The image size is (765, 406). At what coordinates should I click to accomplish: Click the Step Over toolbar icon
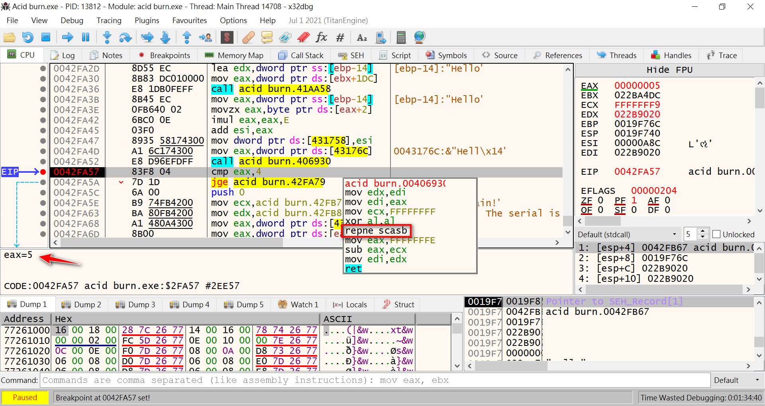(x=126, y=37)
